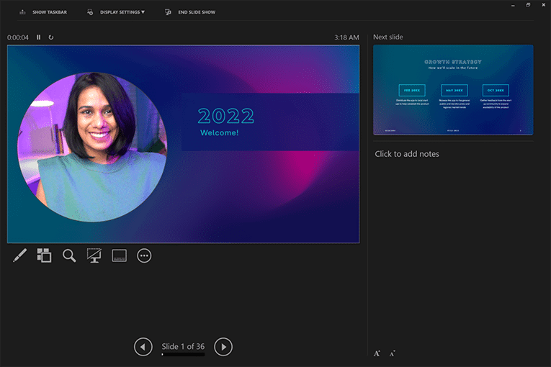Select the pen and laser pointer tool
The image size is (551, 367).
[x=19, y=255]
